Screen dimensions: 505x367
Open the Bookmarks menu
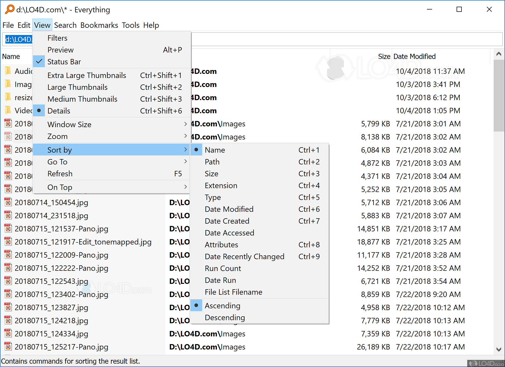click(x=99, y=25)
